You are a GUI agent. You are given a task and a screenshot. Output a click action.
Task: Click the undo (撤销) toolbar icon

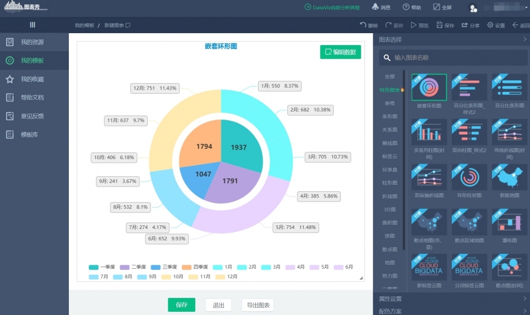(x=363, y=25)
